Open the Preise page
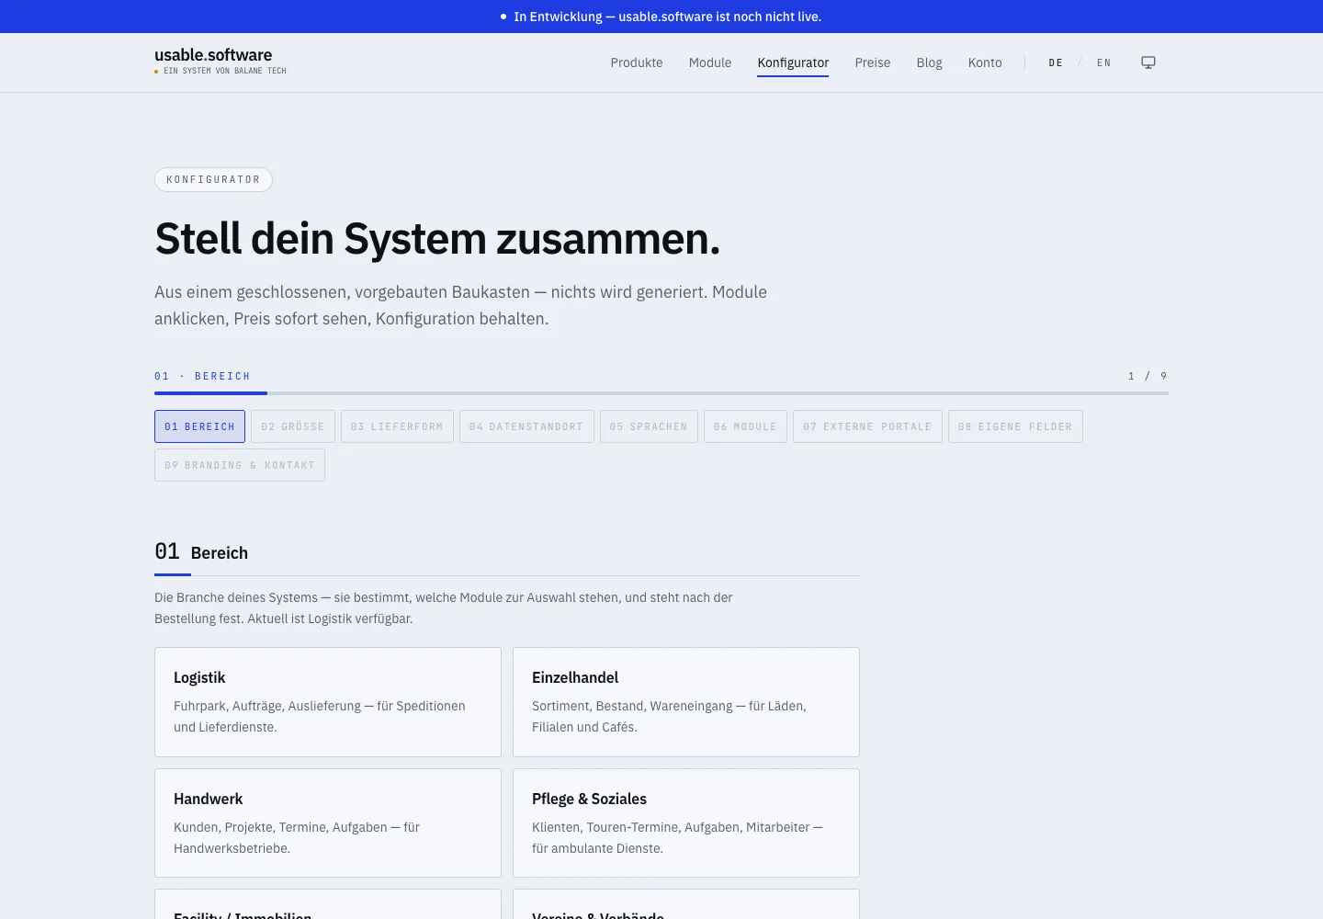This screenshot has height=919, width=1323. click(x=873, y=62)
